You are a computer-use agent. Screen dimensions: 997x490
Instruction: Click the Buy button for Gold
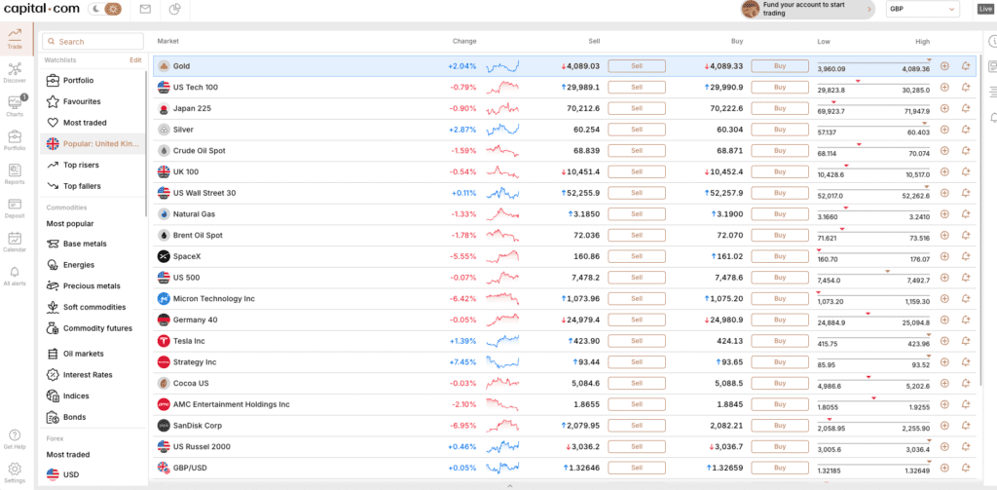coord(780,66)
